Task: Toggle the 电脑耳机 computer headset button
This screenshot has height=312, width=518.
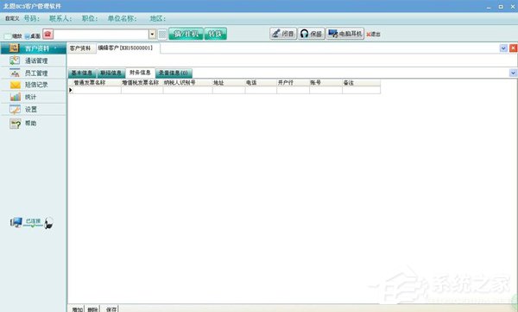Action: tap(344, 34)
